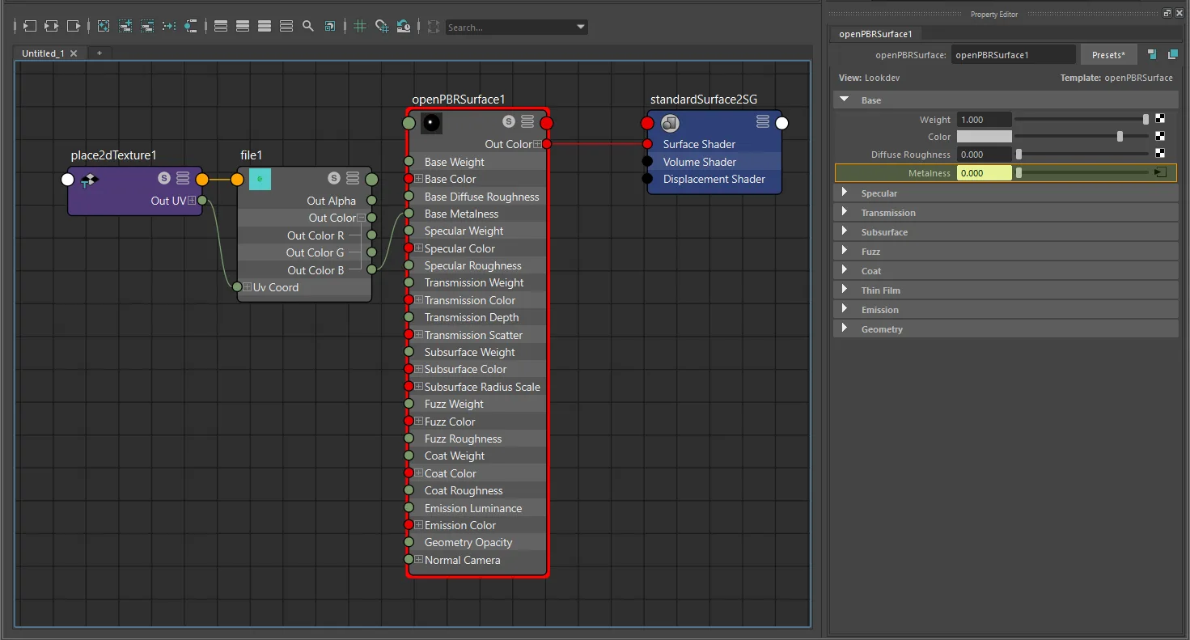Image resolution: width=1190 pixels, height=640 pixels.
Task: Click Graph Materials on Selected Objects icon
Action: [190, 27]
